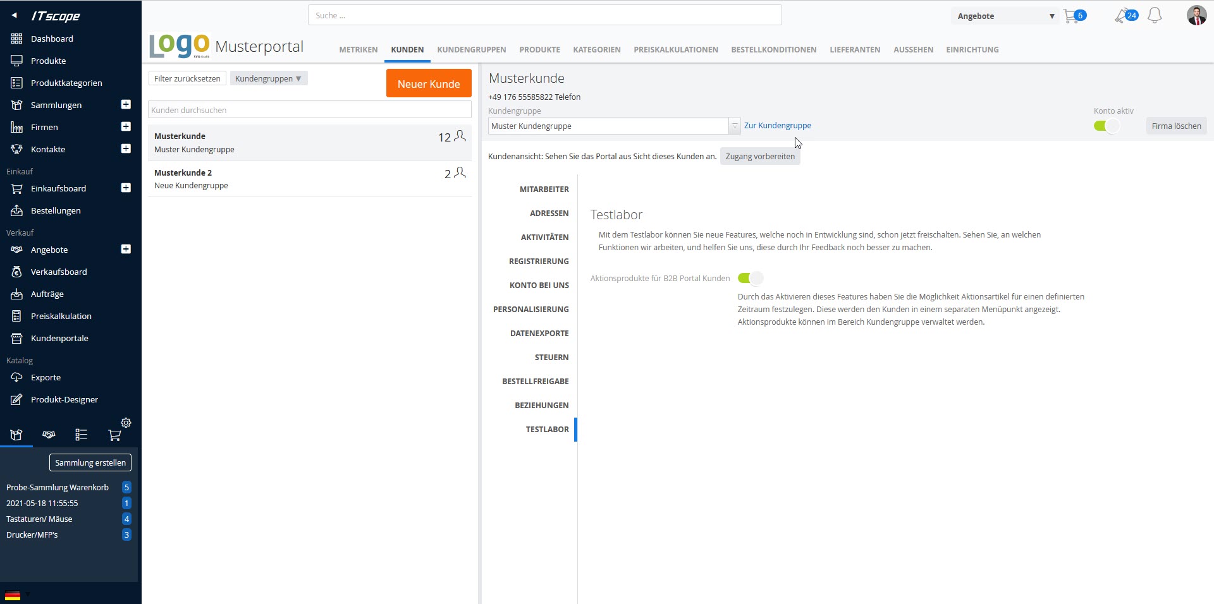The width and height of the screenshot is (1214, 604).
Task: Toggle Konto aktiv switch
Action: (x=1107, y=126)
